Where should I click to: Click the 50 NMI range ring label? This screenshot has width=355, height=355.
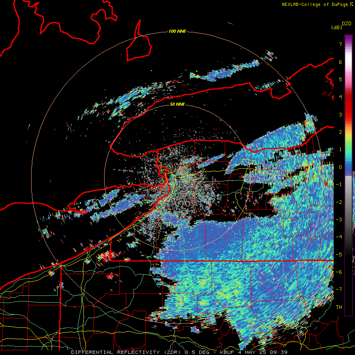(177, 104)
